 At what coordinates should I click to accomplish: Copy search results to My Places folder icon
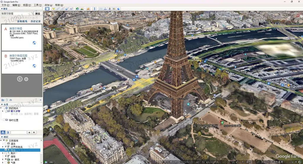tap(3, 100)
